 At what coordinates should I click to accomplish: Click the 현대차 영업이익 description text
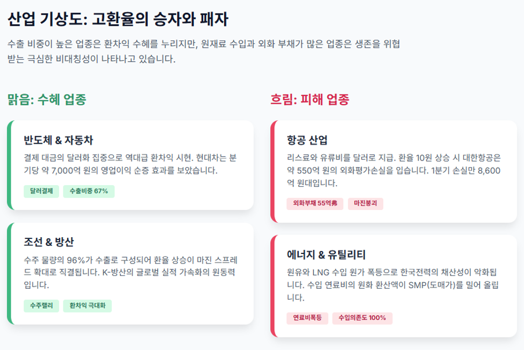[x=130, y=164]
